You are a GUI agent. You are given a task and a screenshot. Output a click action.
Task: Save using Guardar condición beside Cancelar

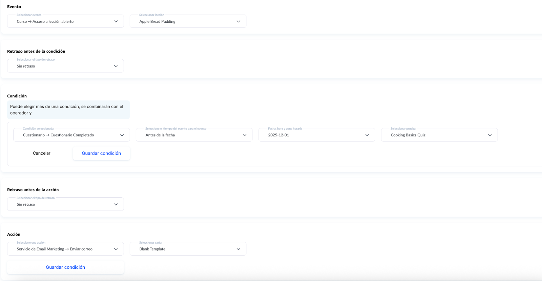(x=101, y=153)
